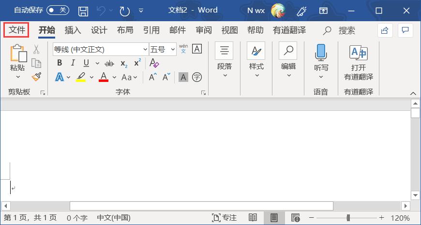This screenshot has width=421, height=225.
Task: Switch to 引用 References tab
Action: pos(151,30)
